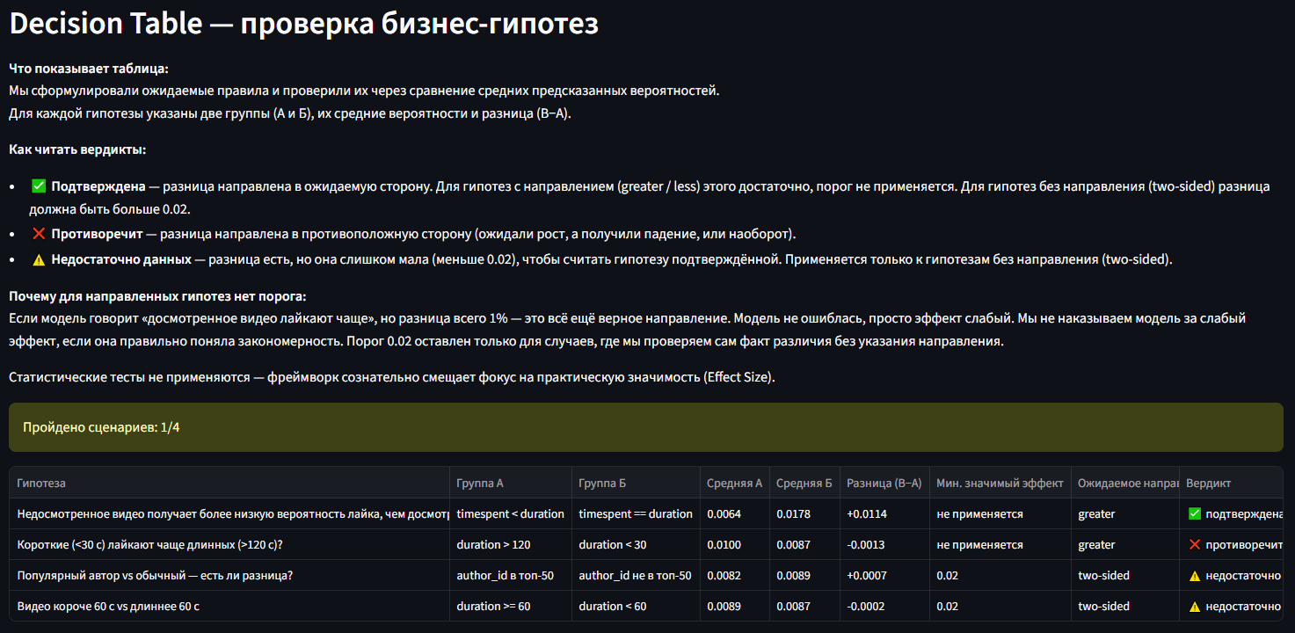
Task: Click the 'timespent < duration' cell
Action: click(511, 514)
